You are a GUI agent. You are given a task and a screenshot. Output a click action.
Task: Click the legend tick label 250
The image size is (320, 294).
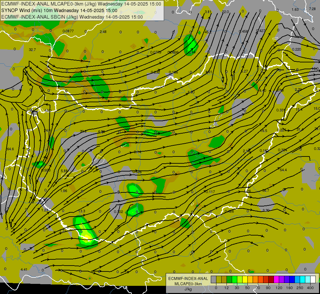coord(300,288)
